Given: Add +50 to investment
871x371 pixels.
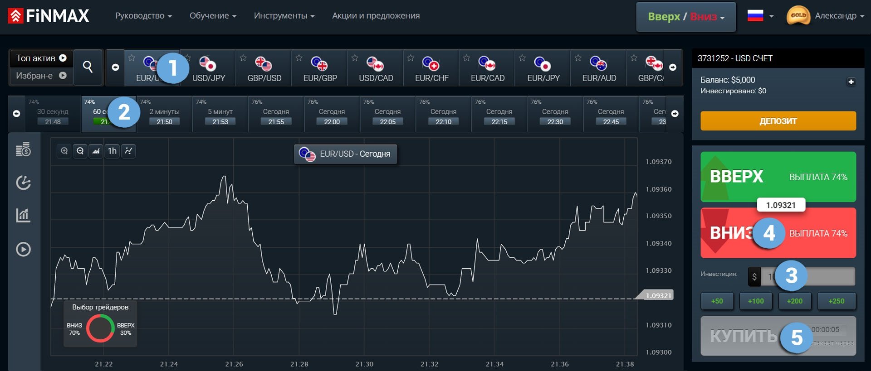Looking at the screenshot, I should pos(717,301).
